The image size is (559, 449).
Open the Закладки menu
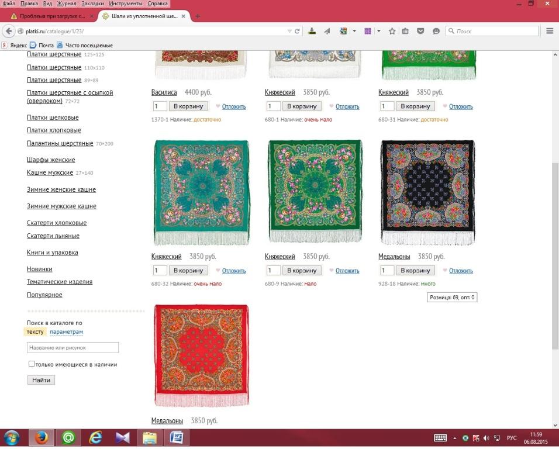(x=92, y=4)
